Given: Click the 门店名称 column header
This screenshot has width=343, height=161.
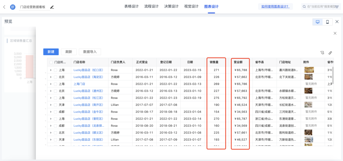Looking at the screenshot, I should click(90, 62).
